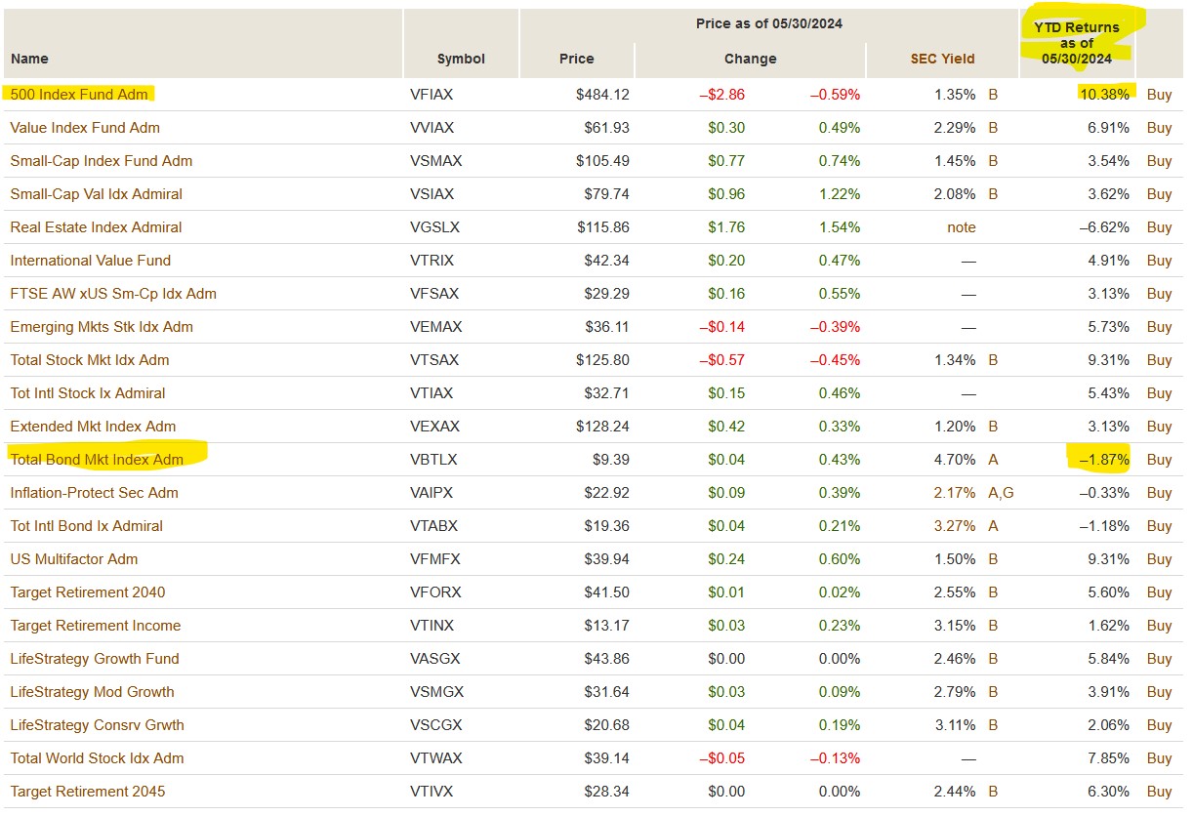The height and width of the screenshot is (816, 1193).
Task: Open LifeStrategy Growth Fund link
Action: (x=95, y=659)
